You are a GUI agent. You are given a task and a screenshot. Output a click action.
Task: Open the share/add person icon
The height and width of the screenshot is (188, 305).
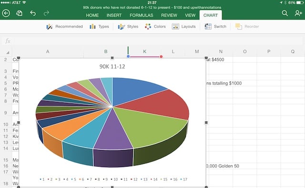[x=298, y=13]
